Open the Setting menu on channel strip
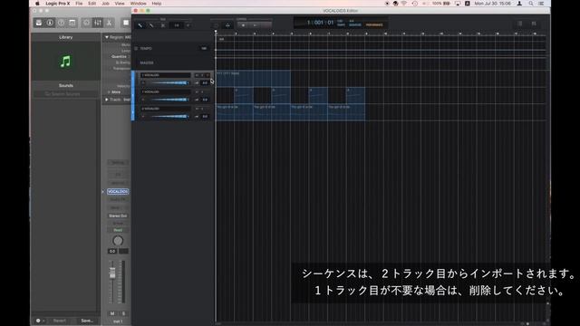Image resolution: width=580 pixels, height=326 pixels. point(118,163)
